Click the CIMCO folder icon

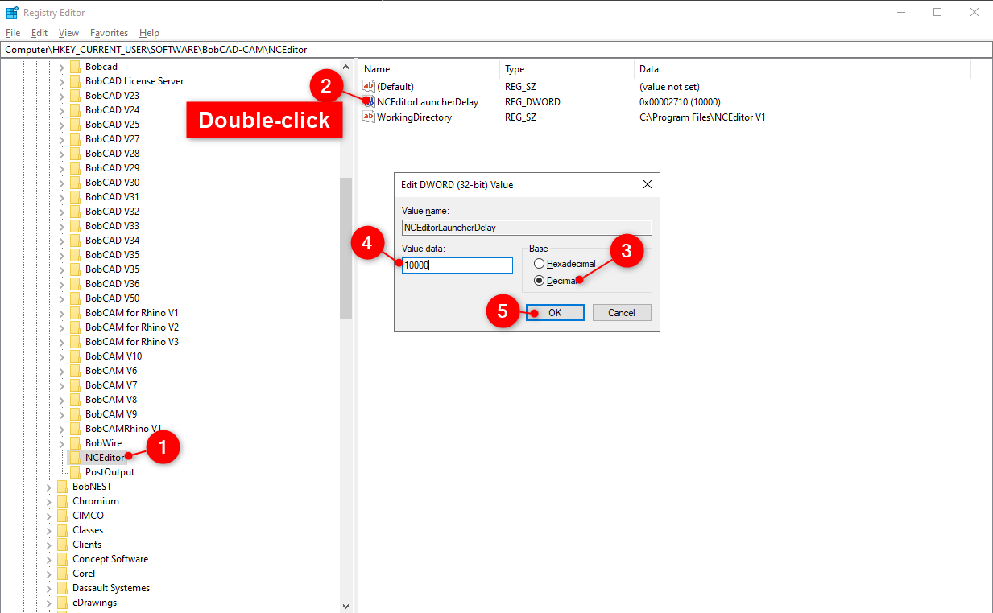pos(62,516)
